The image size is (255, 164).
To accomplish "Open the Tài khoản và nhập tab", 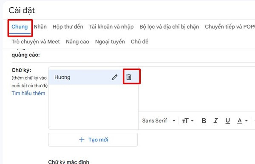I will (x=111, y=26).
